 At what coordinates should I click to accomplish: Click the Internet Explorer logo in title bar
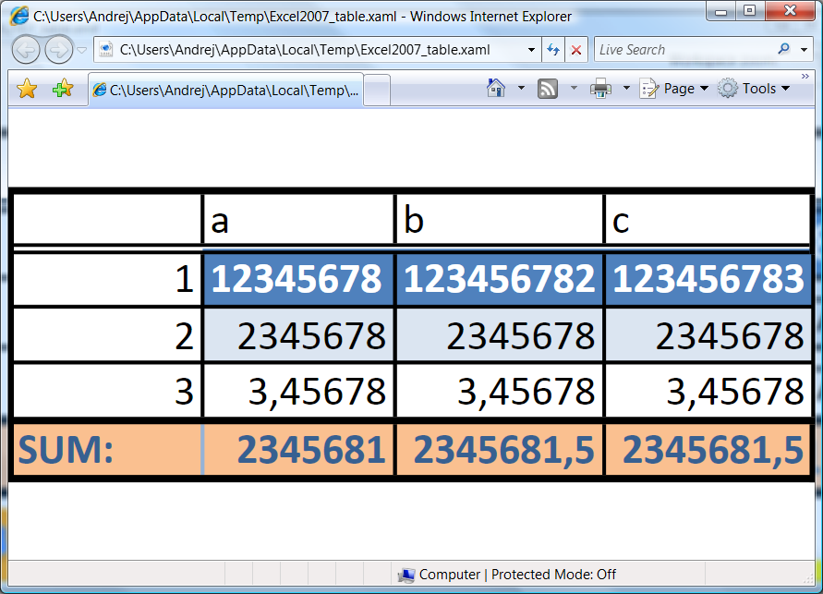tap(19, 16)
